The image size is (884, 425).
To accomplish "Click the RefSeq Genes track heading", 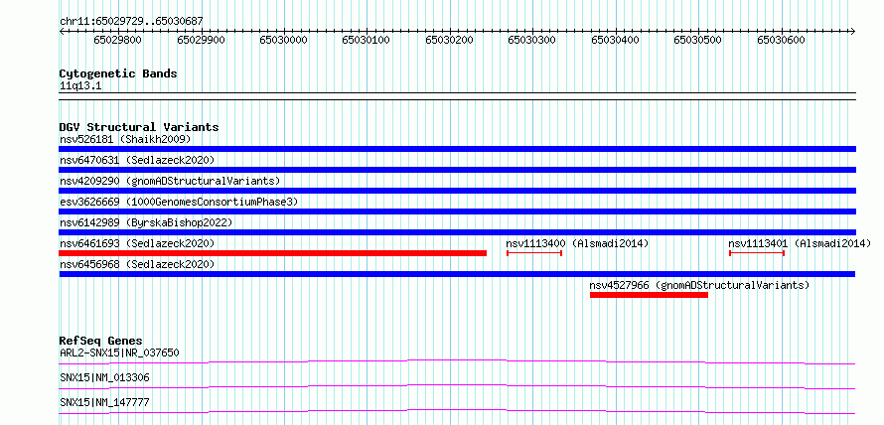I will tap(100, 341).
